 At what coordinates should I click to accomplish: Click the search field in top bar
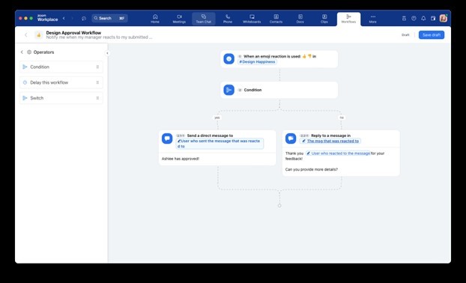tap(109, 18)
